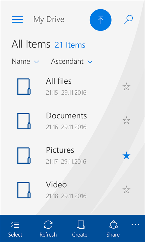Click the My Drive title
This screenshot has height=242, width=145.
point(49,19)
